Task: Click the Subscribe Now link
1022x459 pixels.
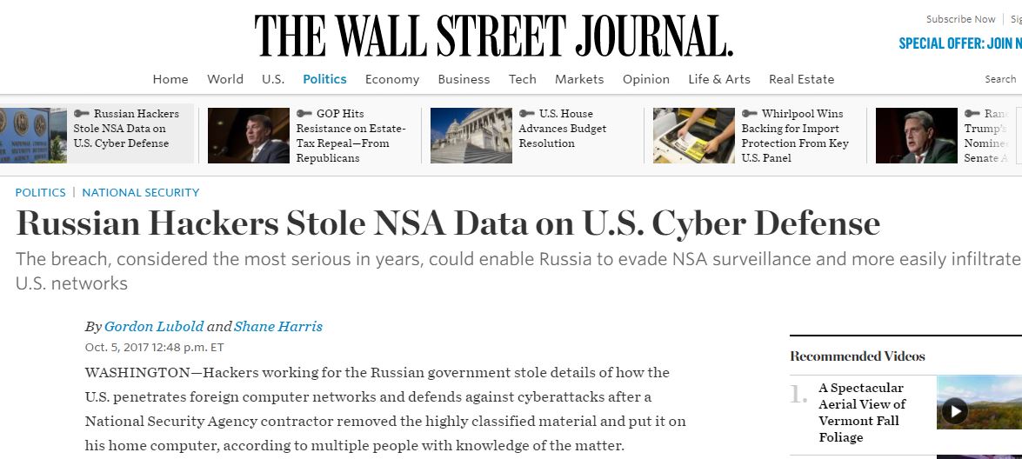Action: coord(961,19)
